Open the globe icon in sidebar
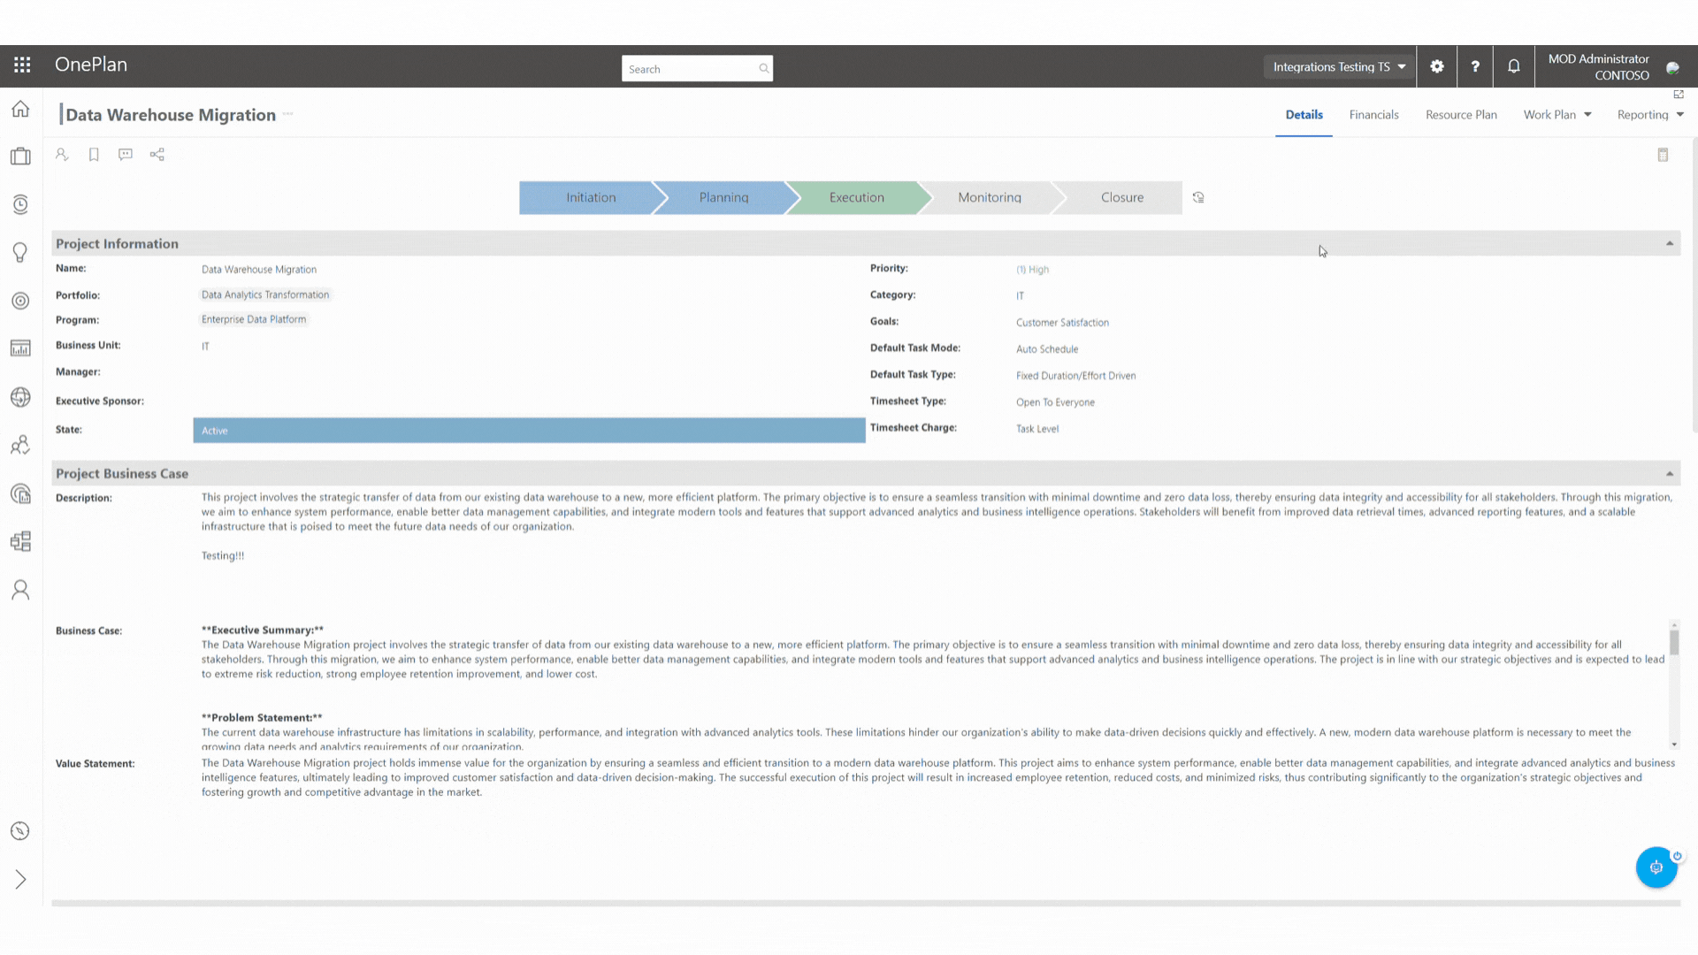1698x955 pixels. tap(20, 397)
